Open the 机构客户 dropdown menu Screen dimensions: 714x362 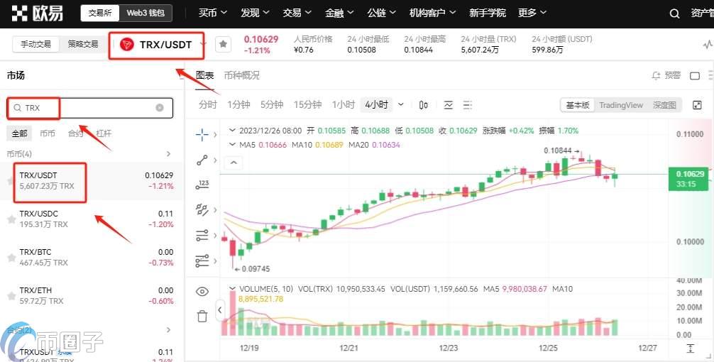tap(433, 13)
